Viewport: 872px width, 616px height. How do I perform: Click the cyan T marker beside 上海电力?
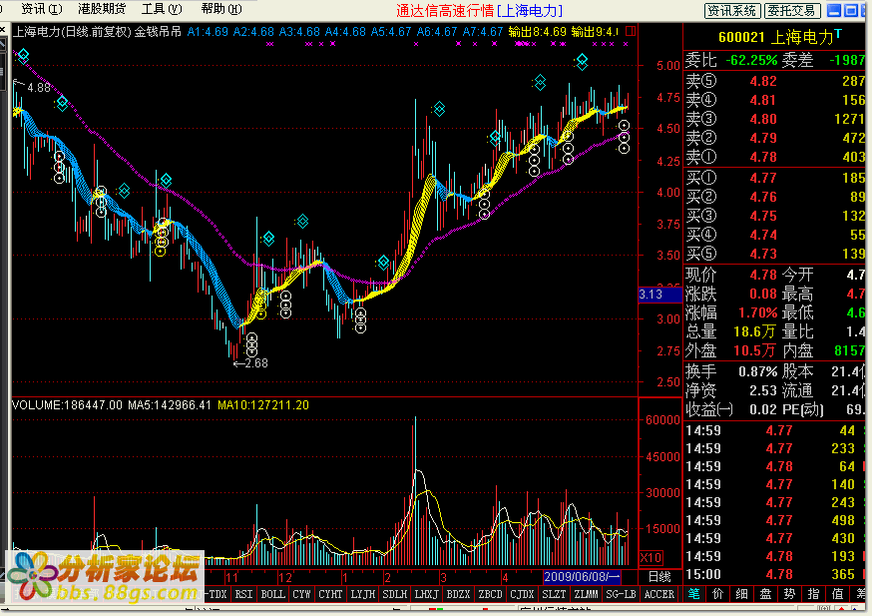click(837, 34)
